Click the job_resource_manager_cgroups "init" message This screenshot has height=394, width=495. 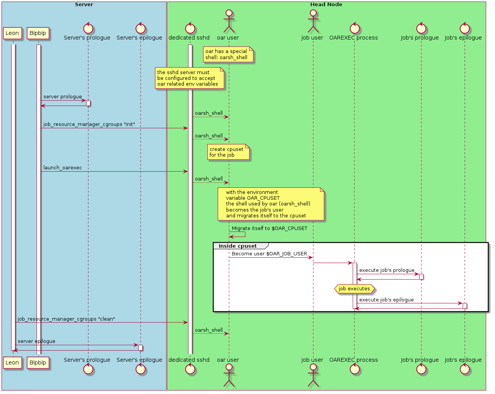click(89, 124)
